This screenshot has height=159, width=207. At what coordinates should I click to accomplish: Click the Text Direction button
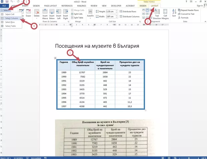tap(157, 14)
